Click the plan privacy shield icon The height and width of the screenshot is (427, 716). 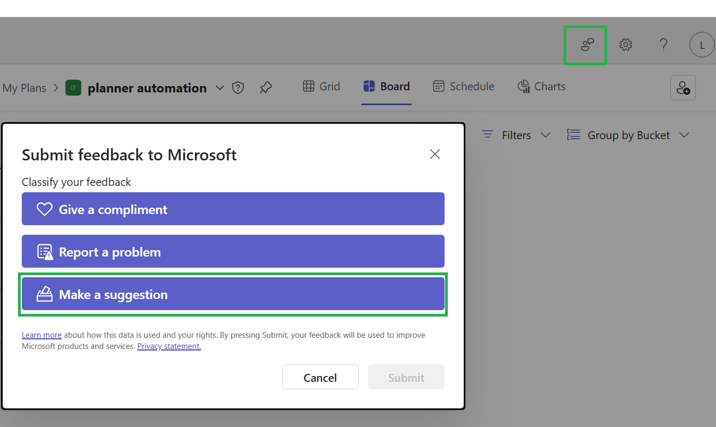238,88
